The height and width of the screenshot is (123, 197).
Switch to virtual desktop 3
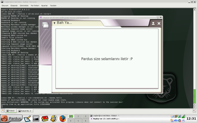pos(86,116)
